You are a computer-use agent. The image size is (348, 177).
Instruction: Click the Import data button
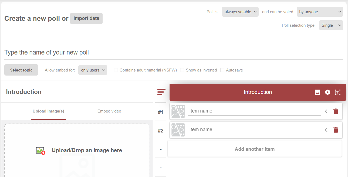tap(86, 18)
